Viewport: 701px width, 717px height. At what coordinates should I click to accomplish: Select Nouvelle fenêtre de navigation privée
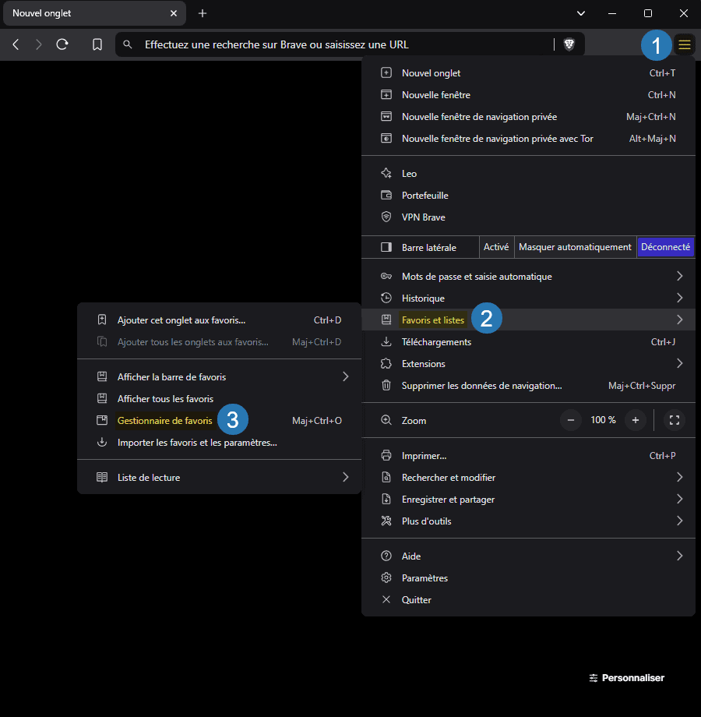pos(481,116)
